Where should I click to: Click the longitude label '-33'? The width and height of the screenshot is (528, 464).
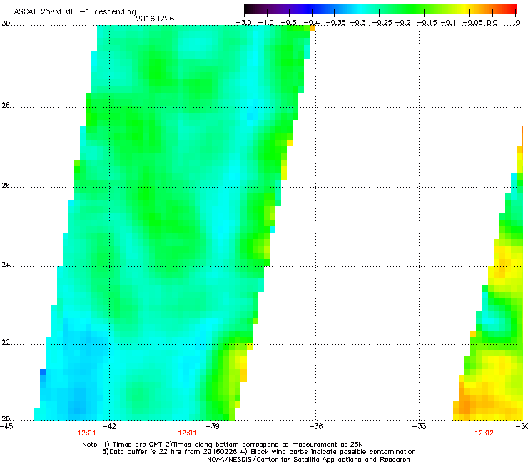420,426
